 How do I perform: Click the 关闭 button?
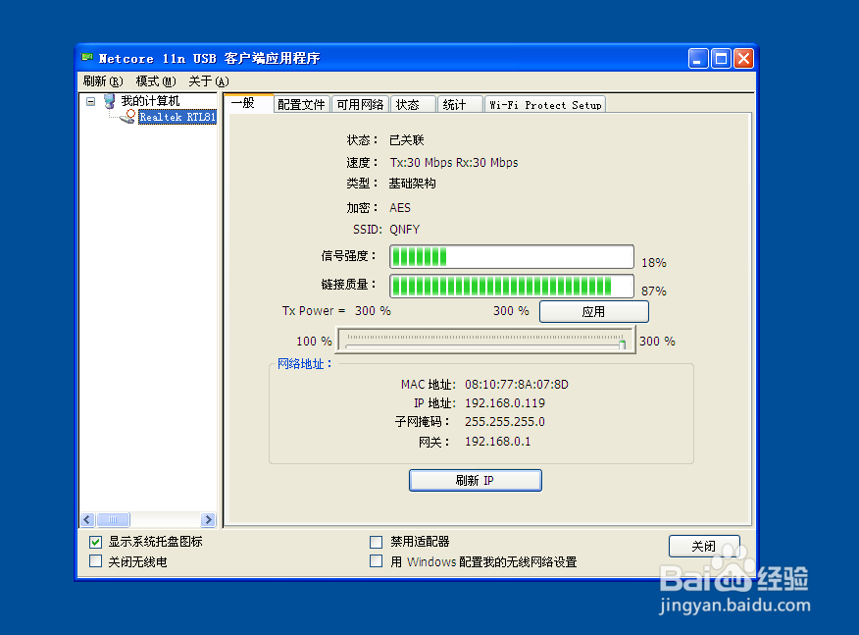(704, 546)
